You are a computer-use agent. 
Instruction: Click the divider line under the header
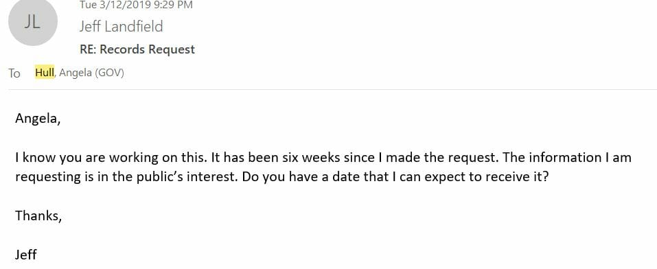332,89
